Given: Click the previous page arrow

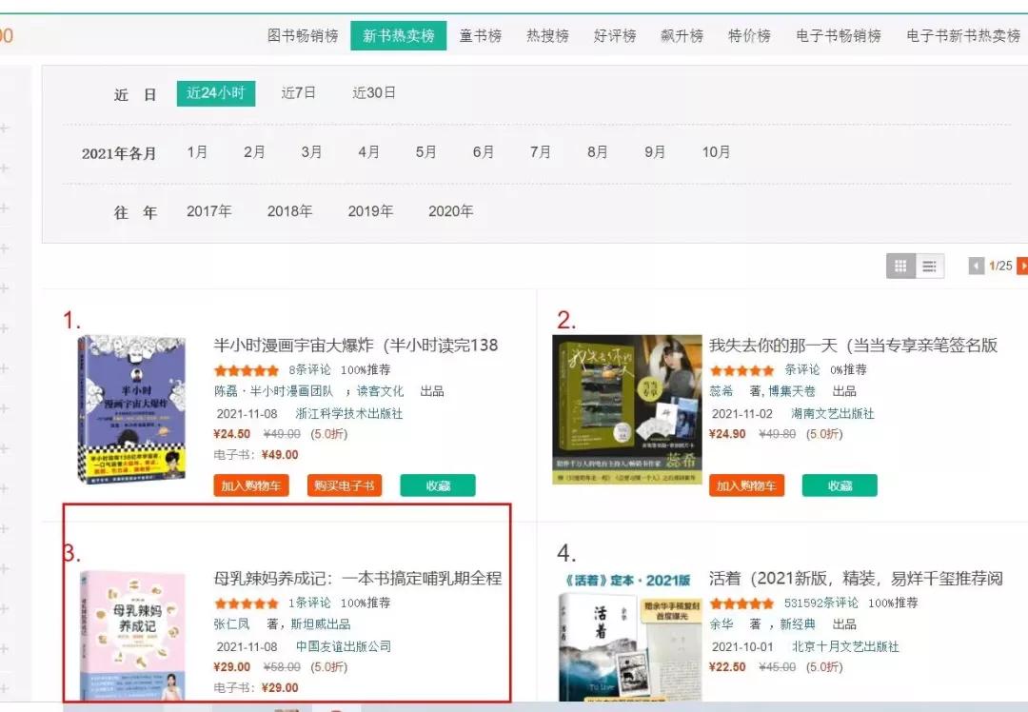Looking at the screenshot, I should (x=975, y=266).
